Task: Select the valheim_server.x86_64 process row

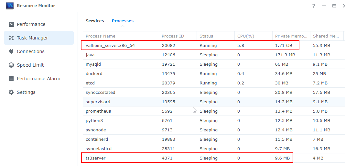Action: point(214,46)
